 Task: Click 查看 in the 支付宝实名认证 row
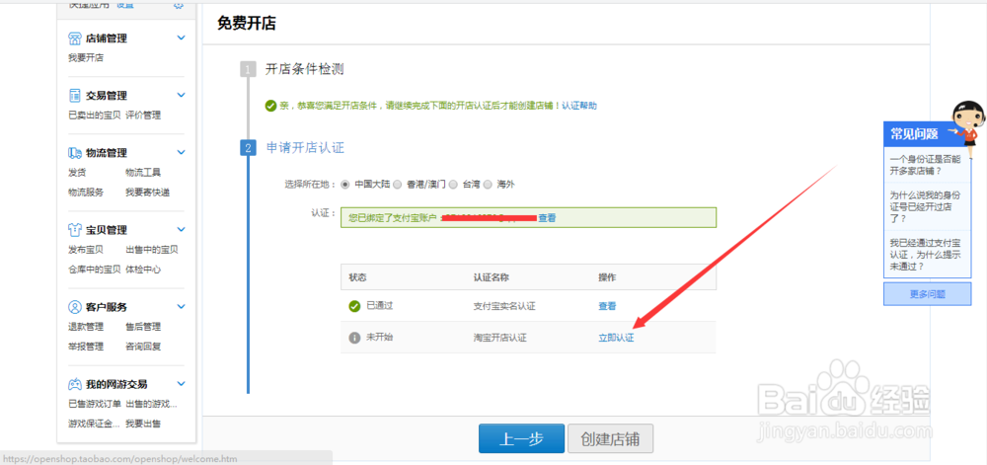pyautogui.click(x=607, y=306)
